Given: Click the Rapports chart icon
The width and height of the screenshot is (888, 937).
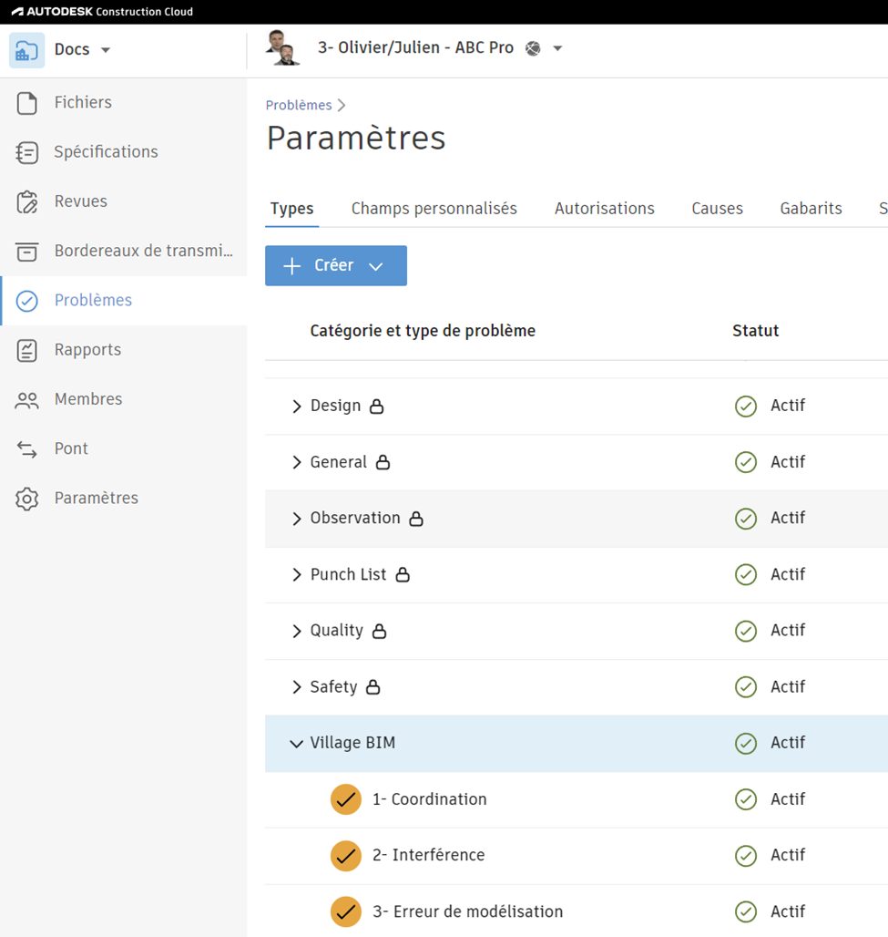Looking at the screenshot, I should pos(27,350).
